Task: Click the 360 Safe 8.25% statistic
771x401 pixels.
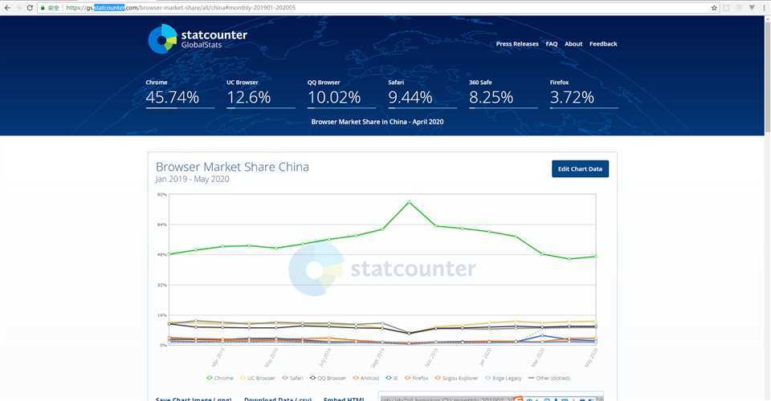Action: pos(503,93)
